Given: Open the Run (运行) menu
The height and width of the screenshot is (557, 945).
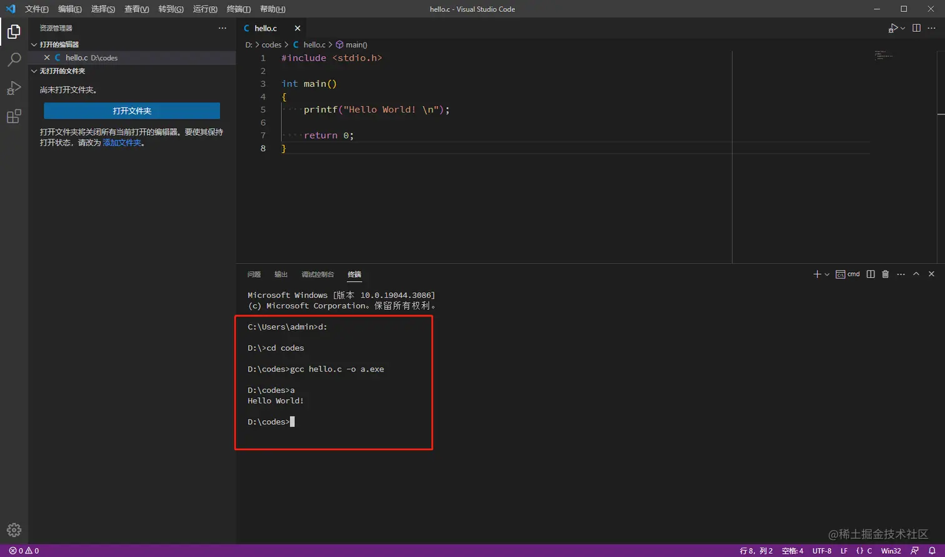Looking at the screenshot, I should [x=205, y=9].
